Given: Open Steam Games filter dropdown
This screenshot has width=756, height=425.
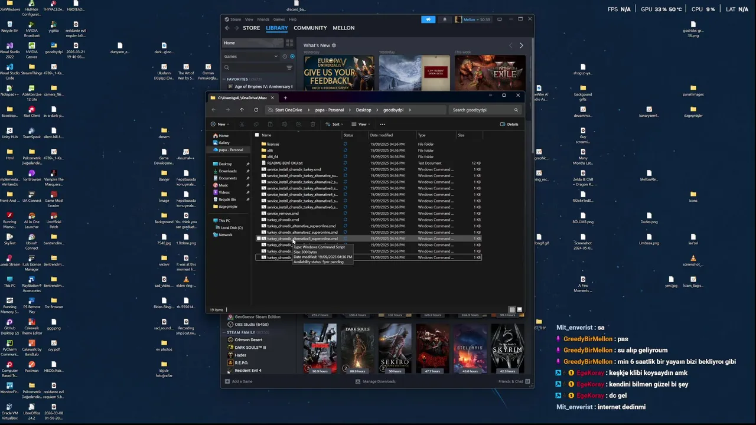Looking at the screenshot, I should (x=251, y=57).
